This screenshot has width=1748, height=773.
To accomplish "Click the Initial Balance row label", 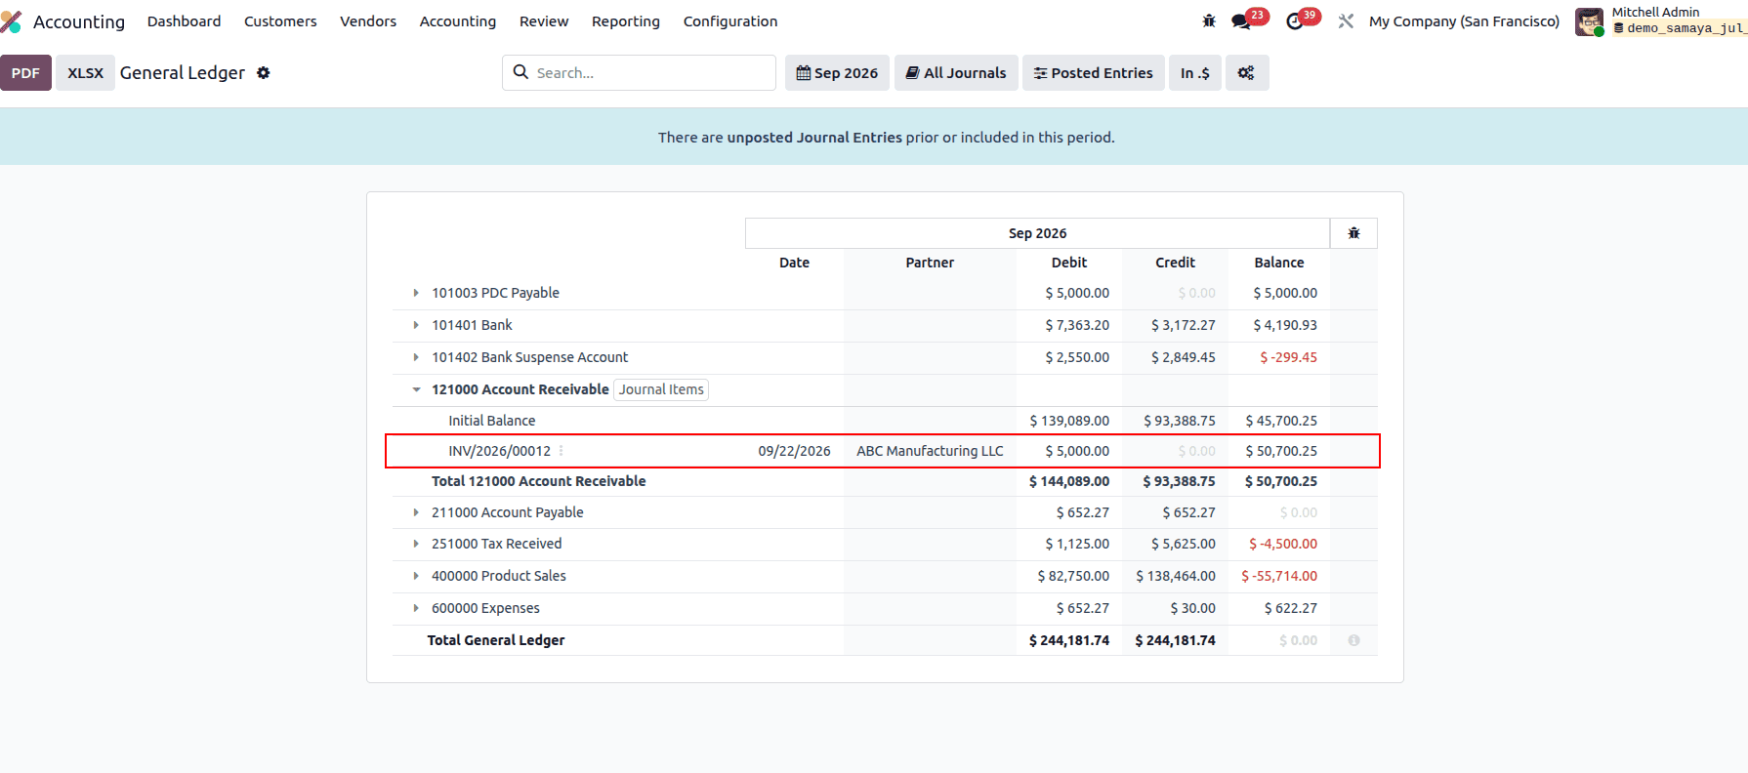I will 491,421.
